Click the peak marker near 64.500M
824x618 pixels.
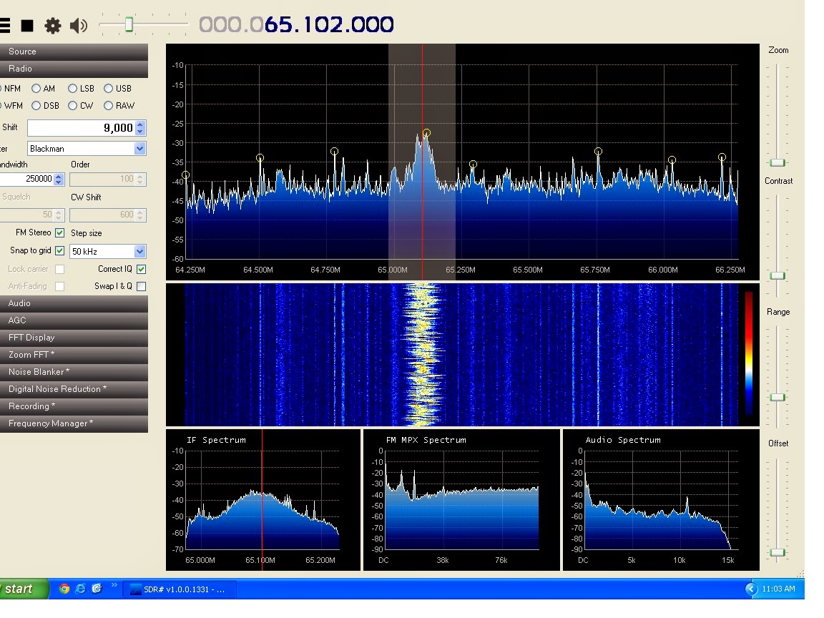260,157
